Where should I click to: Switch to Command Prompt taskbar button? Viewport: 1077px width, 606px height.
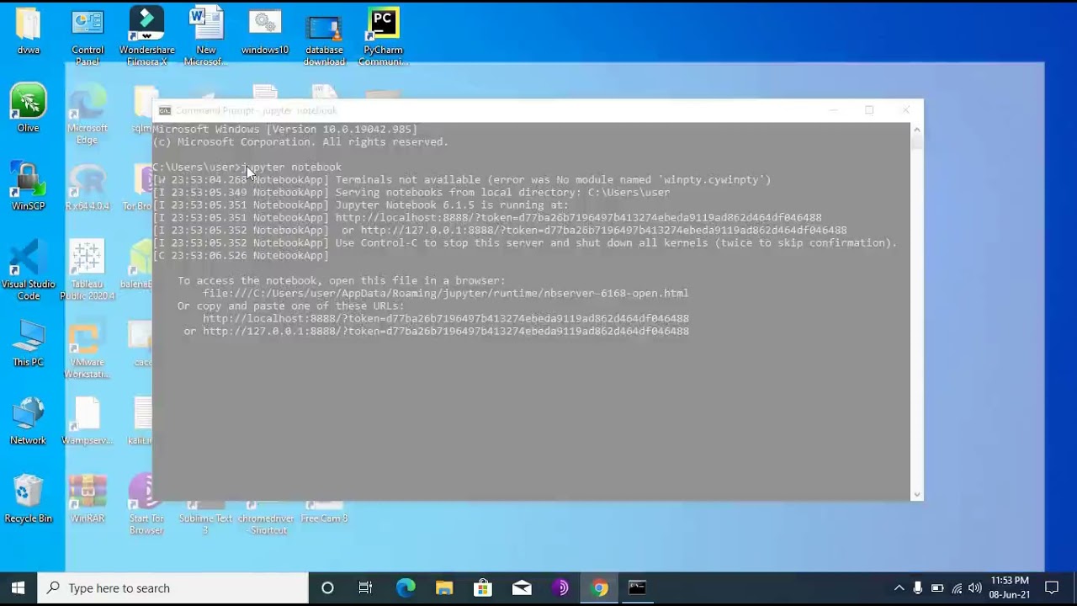[638, 587]
